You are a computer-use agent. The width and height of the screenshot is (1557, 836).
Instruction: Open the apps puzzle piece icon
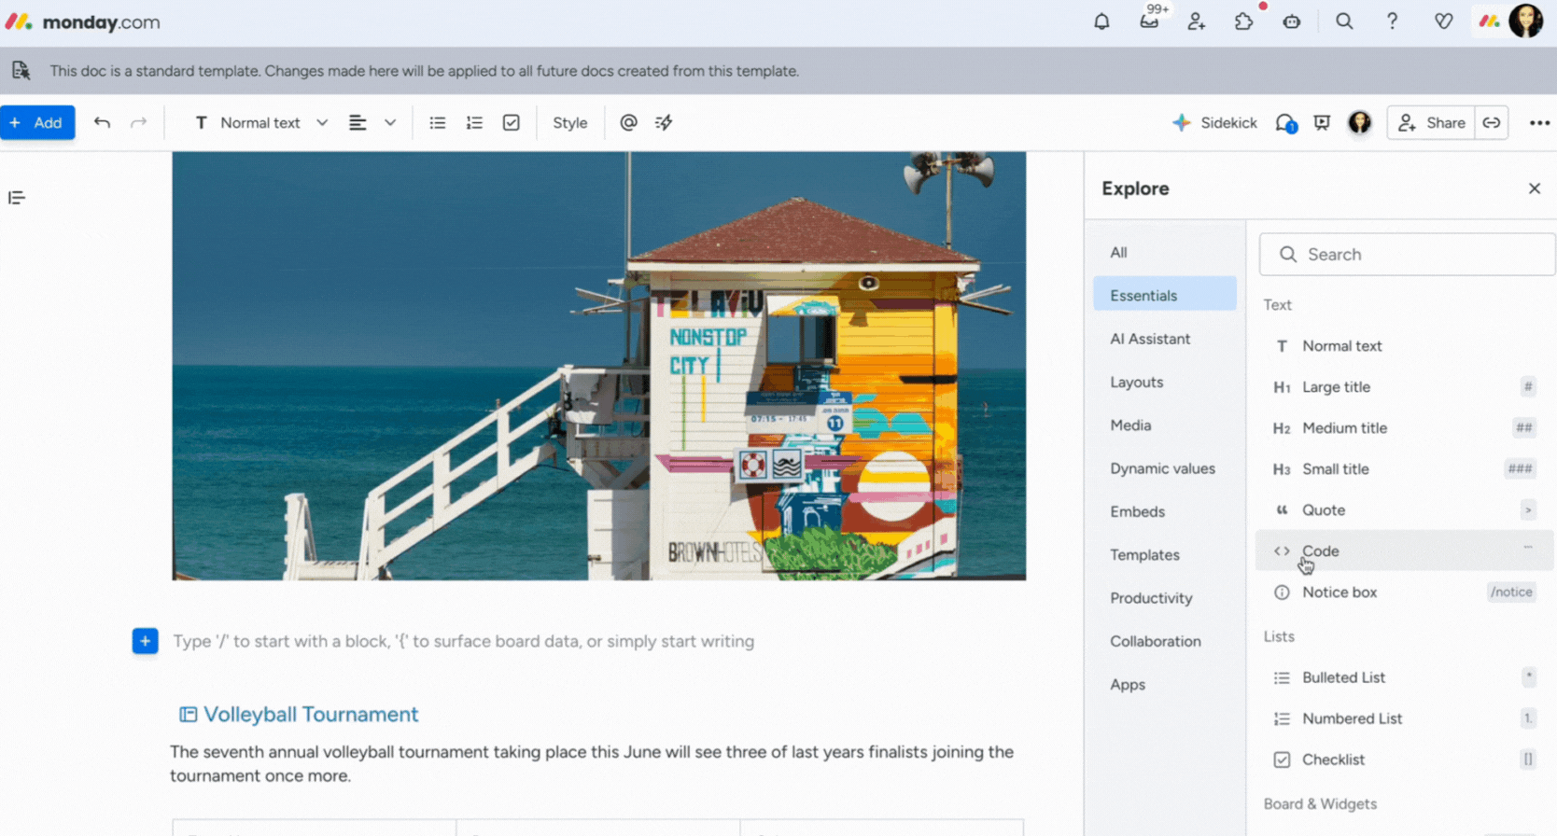pyautogui.click(x=1243, y=21)
